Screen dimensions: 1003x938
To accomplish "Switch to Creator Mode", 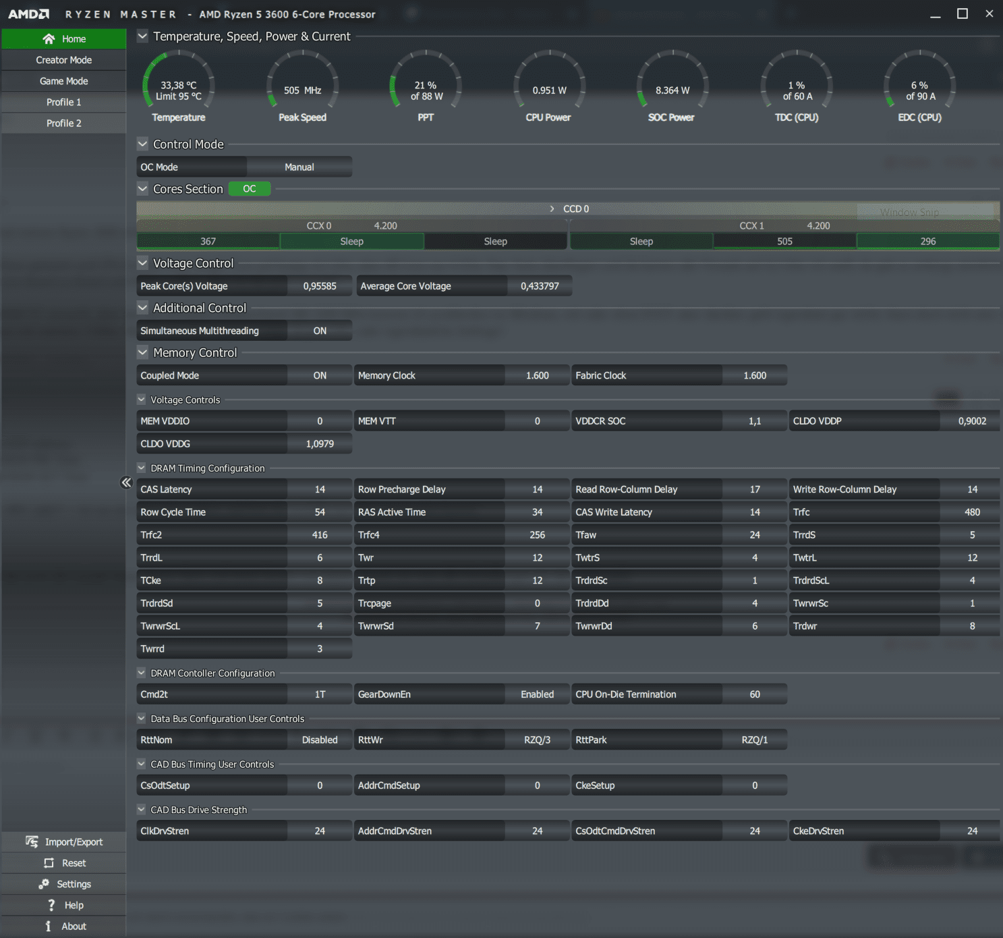I will [64, 60].
